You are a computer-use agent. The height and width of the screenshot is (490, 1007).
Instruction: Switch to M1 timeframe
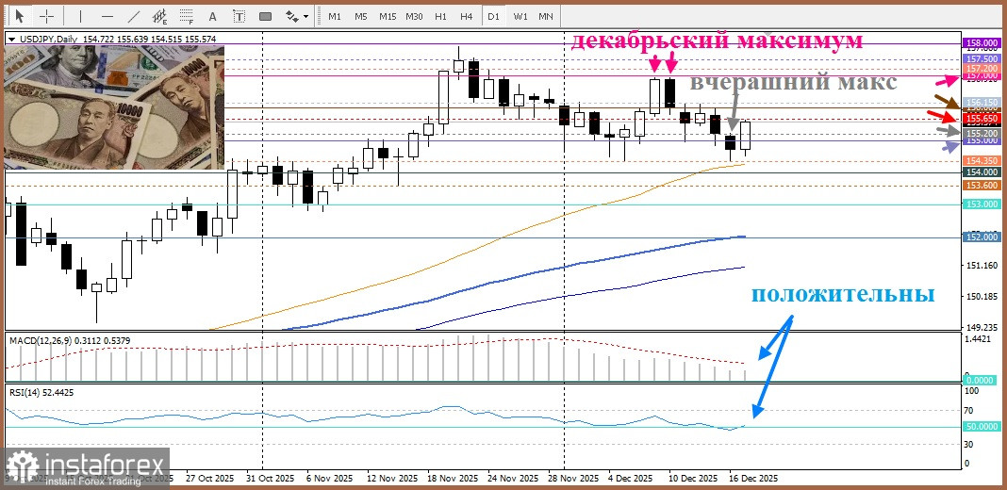click(x=335, y=16)
